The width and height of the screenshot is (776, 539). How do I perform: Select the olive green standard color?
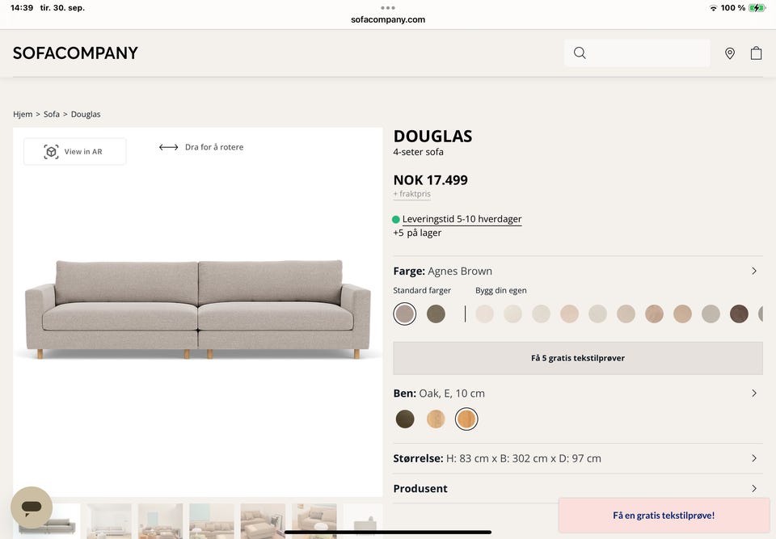pos(436,314)
